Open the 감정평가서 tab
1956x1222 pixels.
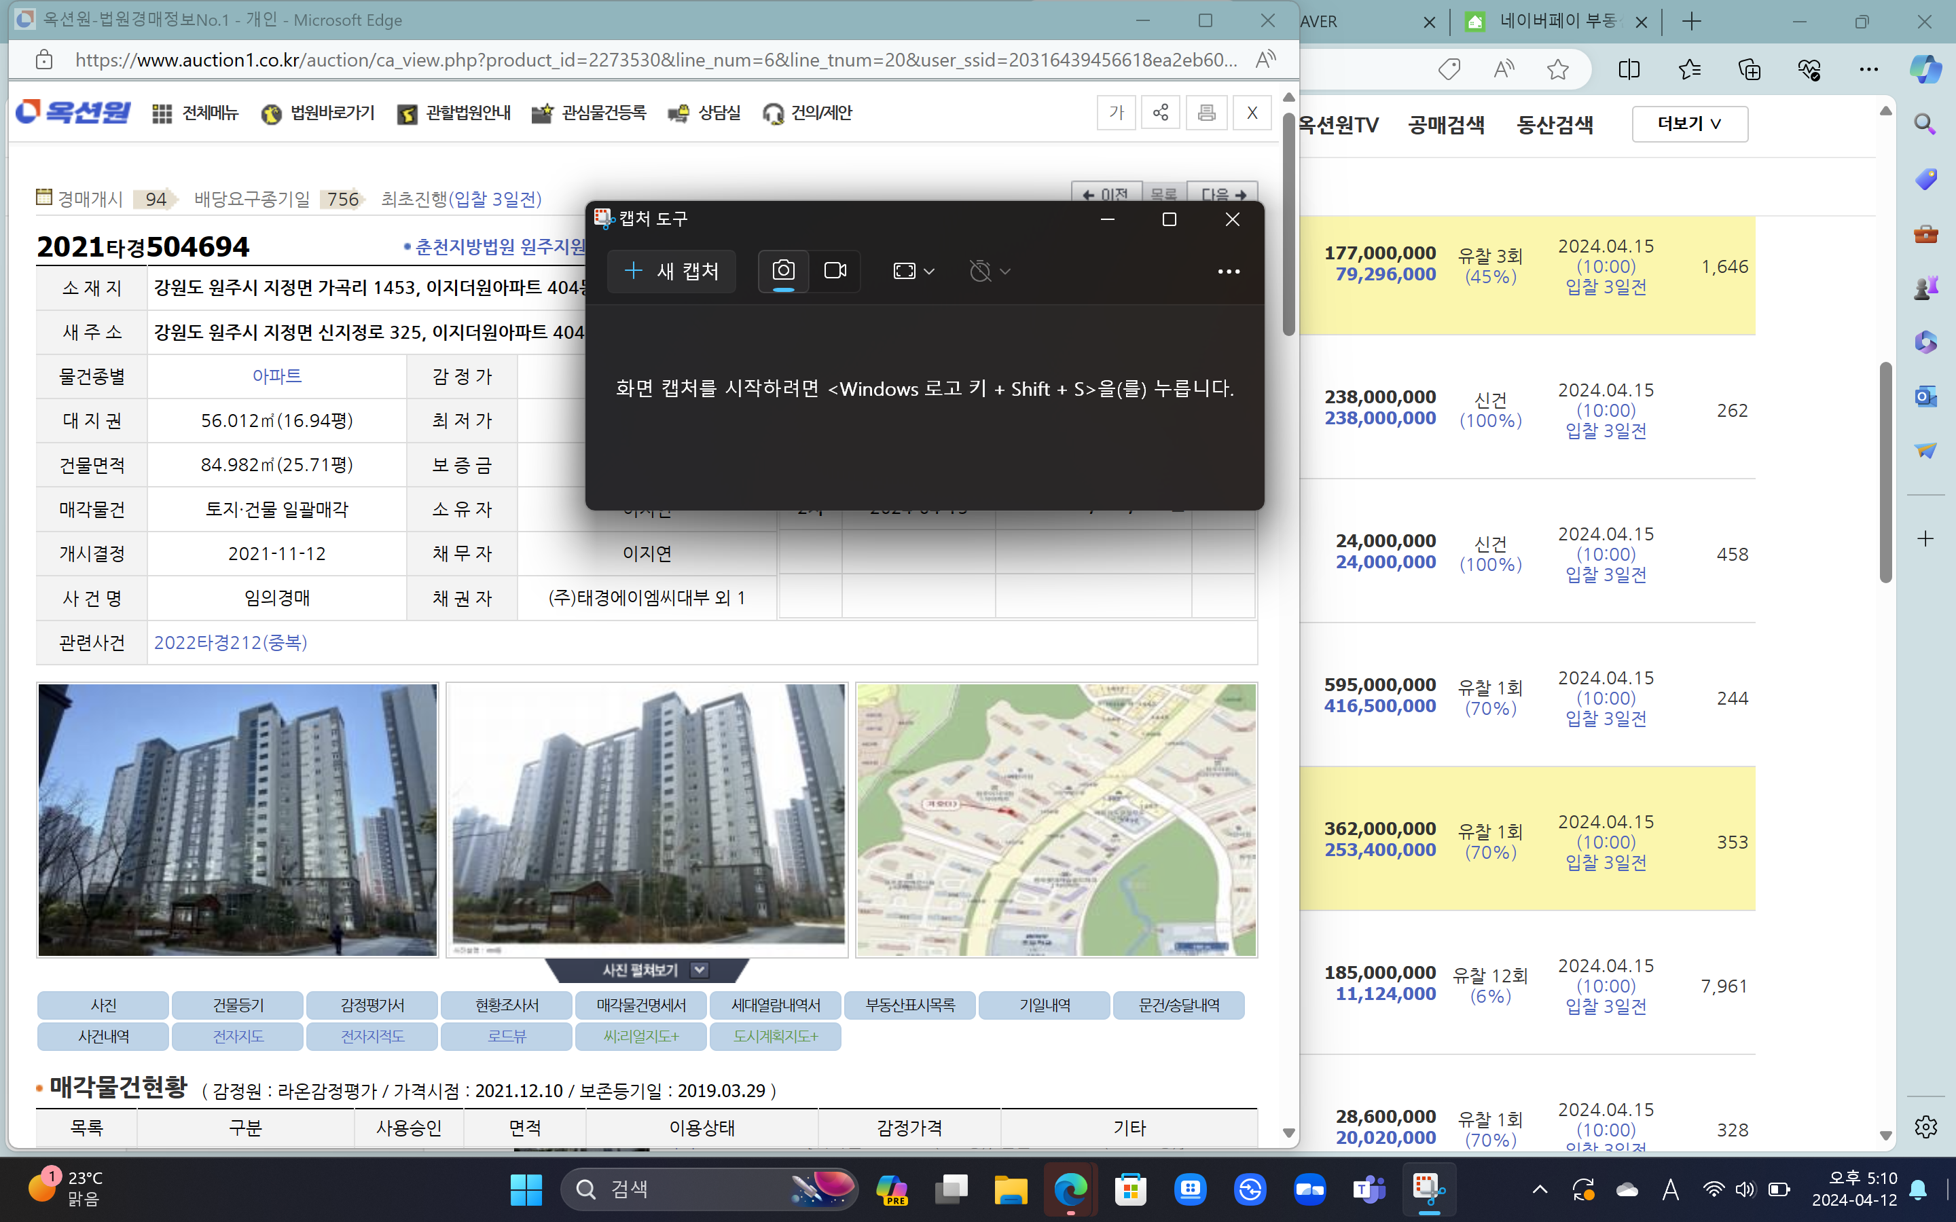372,1005
